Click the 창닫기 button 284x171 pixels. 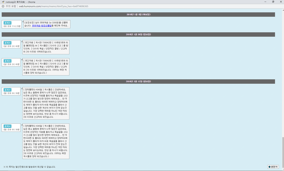coord(273,167)
